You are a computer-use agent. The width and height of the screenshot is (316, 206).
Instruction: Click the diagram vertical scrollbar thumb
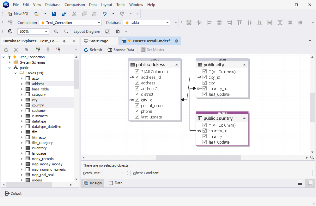(313, 107)
